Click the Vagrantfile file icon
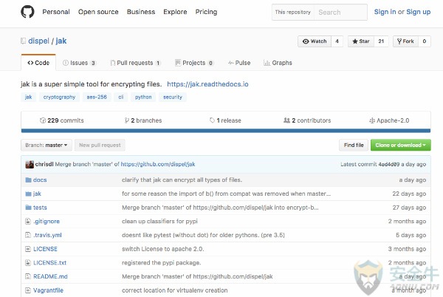 (x=28, y=290)
